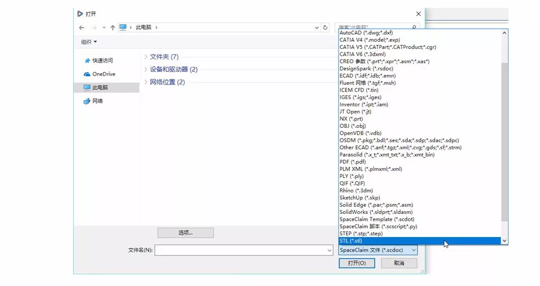Go back using the left arrow button
Screen dimensions: 540x286
(x=82, y=28)
